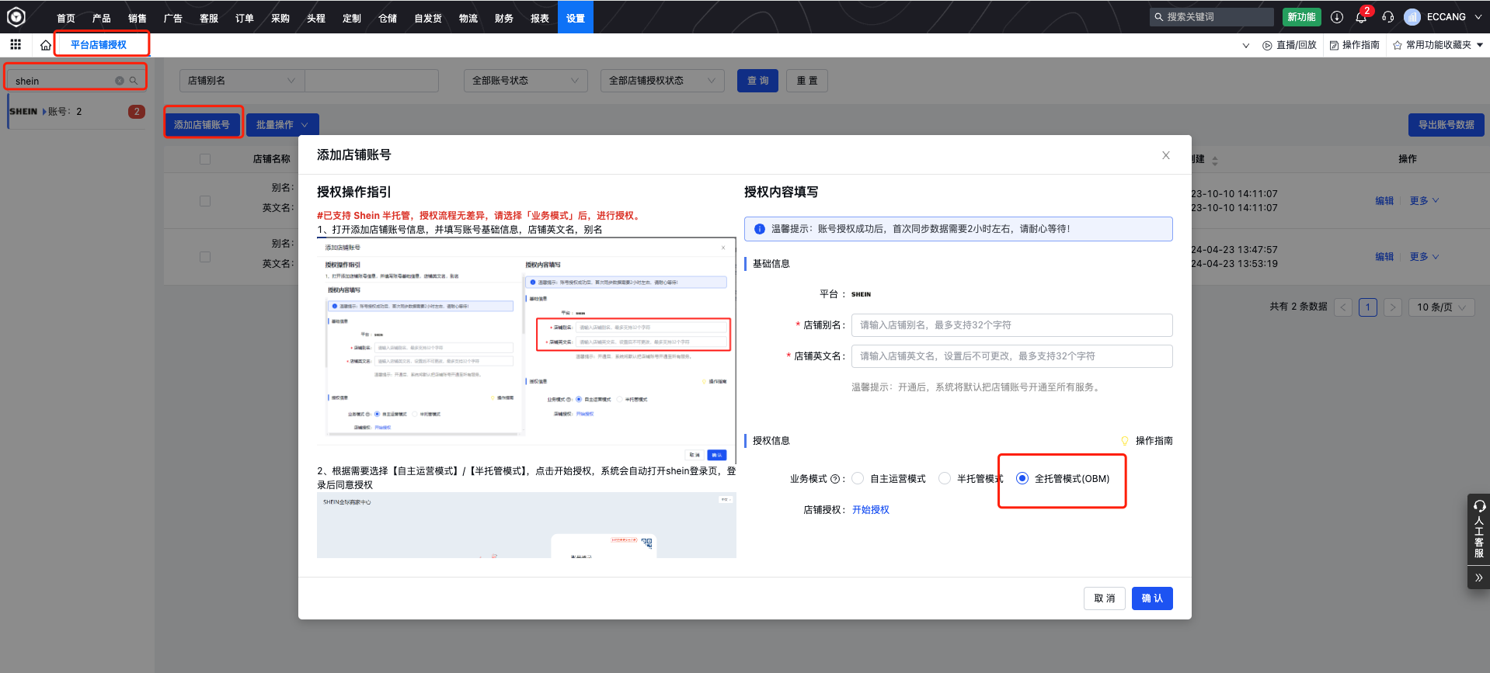Open notifications bell icon
The height and width of the screenshot is (673, 1490).
point(1361,17)
